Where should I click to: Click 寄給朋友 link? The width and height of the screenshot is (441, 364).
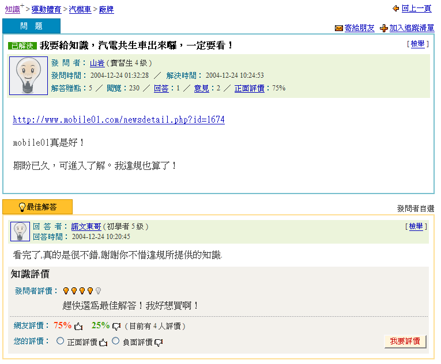pyautogui.click(x=360, y=28)
